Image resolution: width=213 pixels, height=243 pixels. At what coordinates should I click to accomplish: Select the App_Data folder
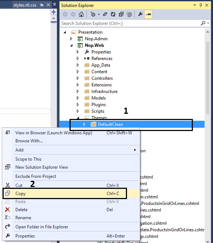(x=101, y=65)
